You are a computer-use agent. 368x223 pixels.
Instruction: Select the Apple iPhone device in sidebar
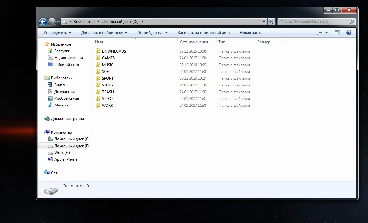(66, 159)
